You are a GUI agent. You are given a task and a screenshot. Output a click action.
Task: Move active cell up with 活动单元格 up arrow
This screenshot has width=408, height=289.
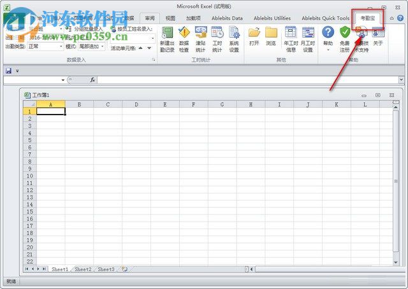tap(140, 48)
